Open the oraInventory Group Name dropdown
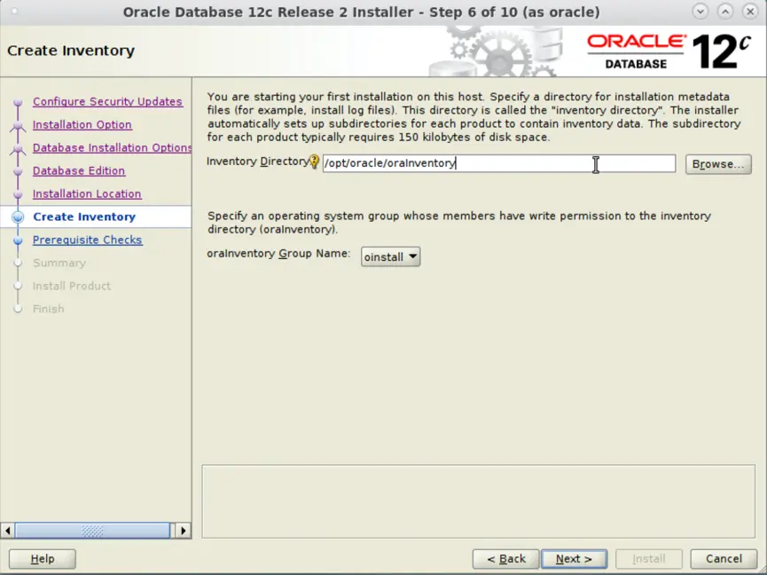 click(x=390, y=257)
